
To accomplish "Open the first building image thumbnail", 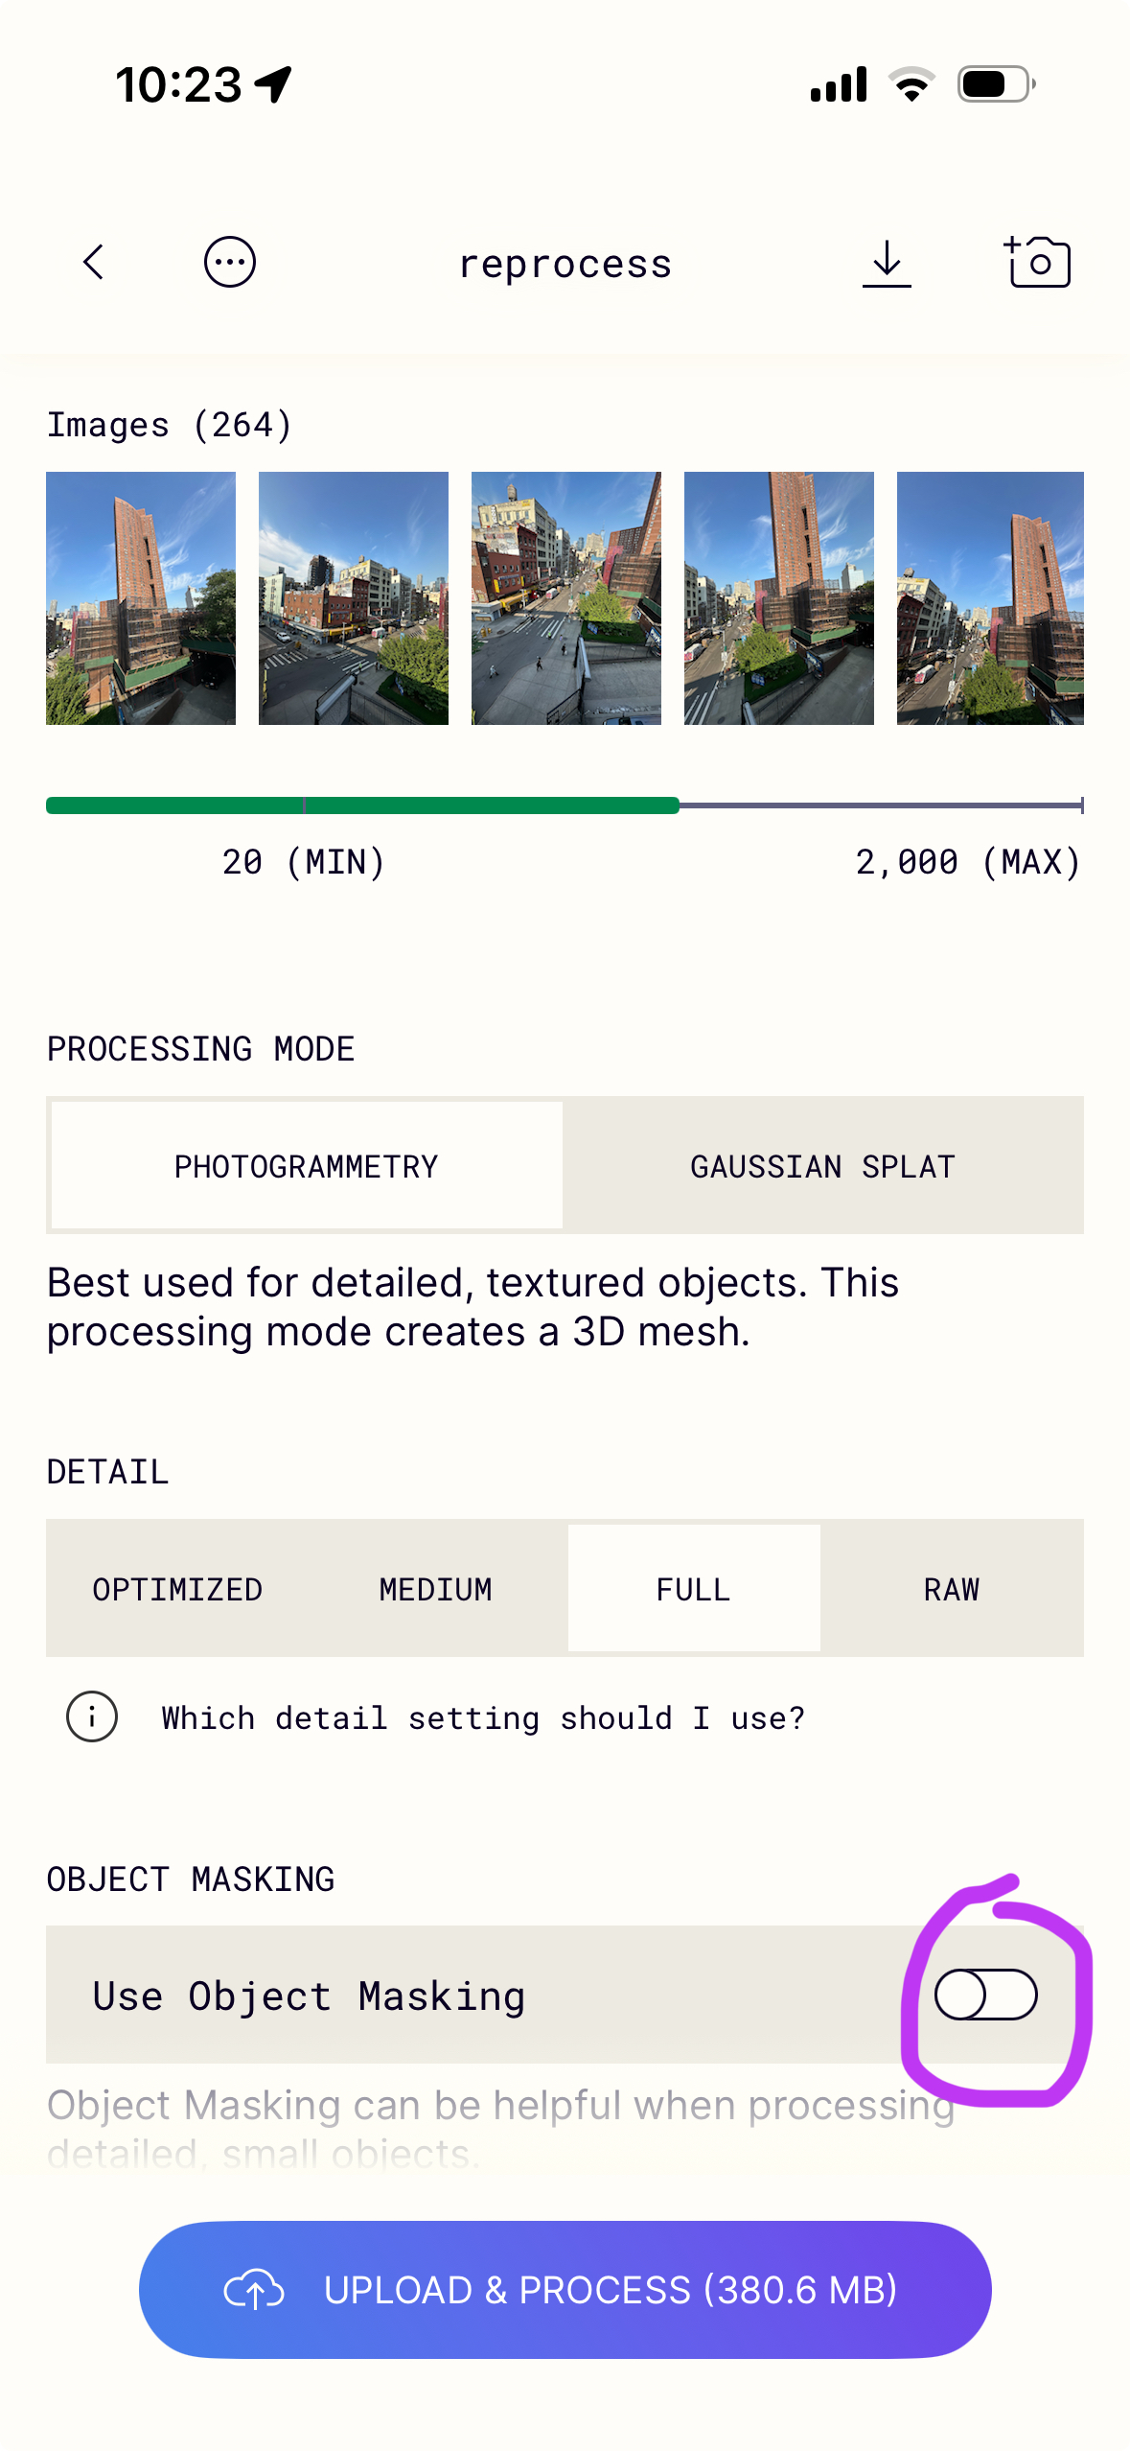I will click(141, 597).
